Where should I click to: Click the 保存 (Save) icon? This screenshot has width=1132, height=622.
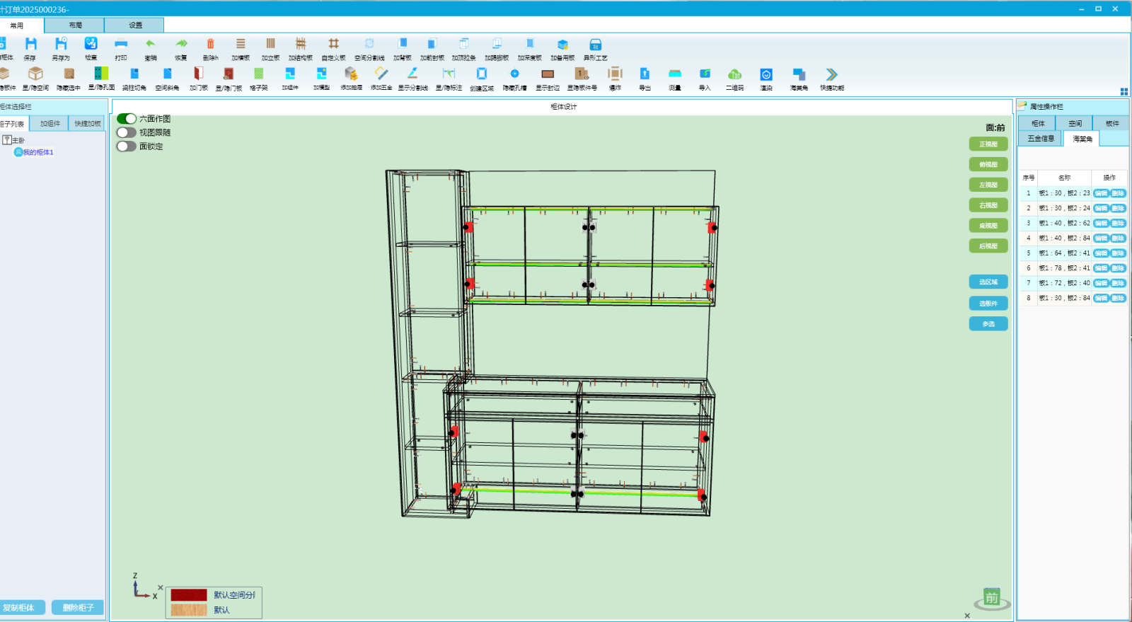point(30,45)
